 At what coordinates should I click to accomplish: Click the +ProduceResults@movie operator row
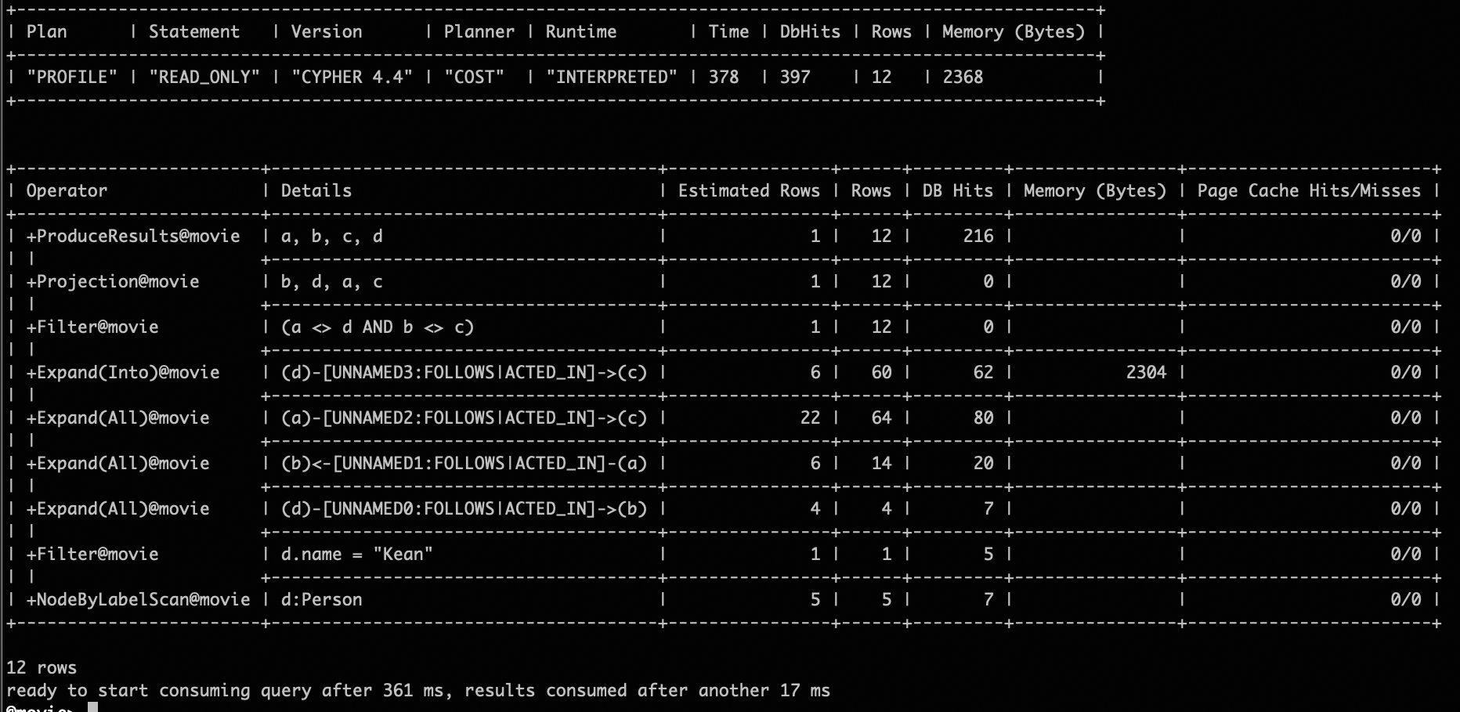[x=133, y=236]
